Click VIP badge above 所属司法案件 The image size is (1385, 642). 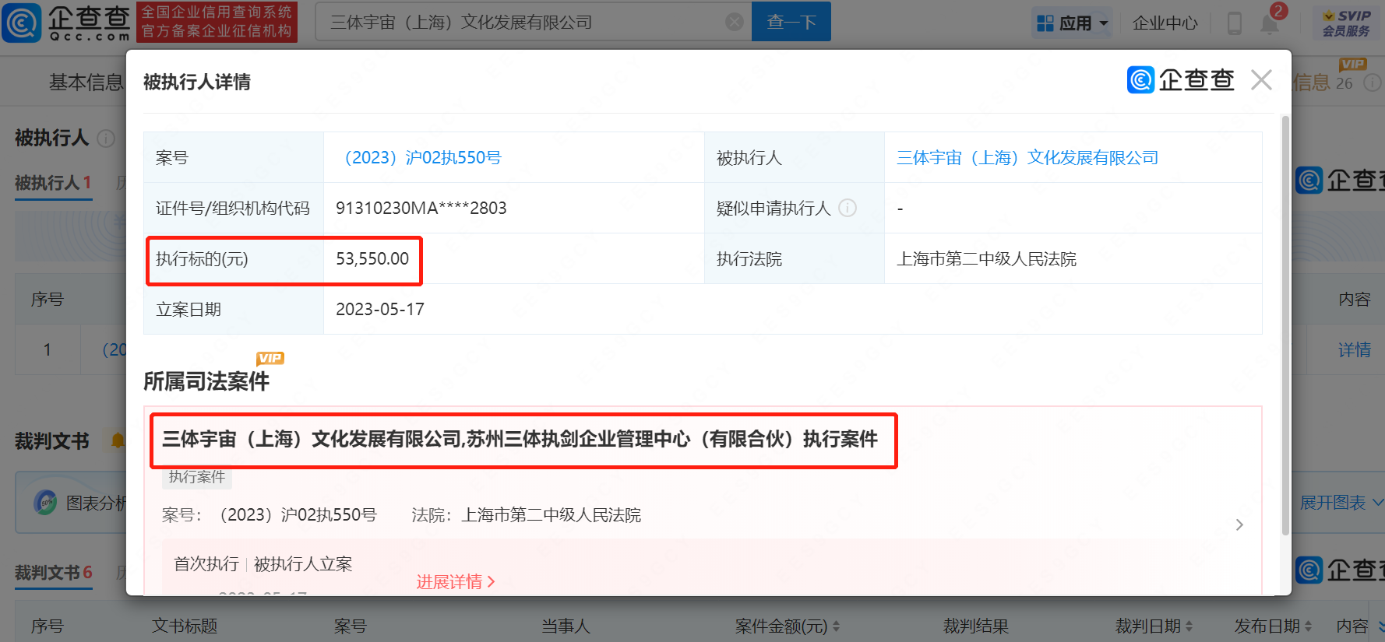click(x=270, y=359)
